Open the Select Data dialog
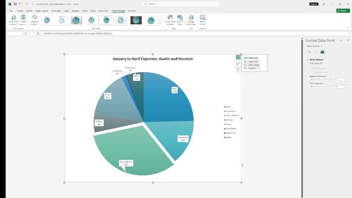Screen dimensions: 352x198 click(x=180, y=20)
